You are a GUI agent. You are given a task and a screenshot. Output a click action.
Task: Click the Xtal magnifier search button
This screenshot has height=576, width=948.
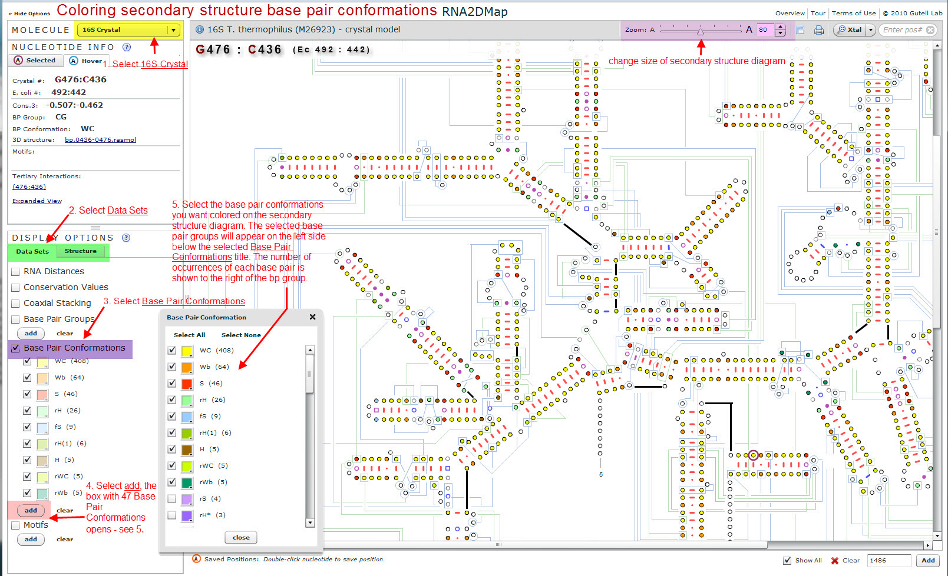849,30
